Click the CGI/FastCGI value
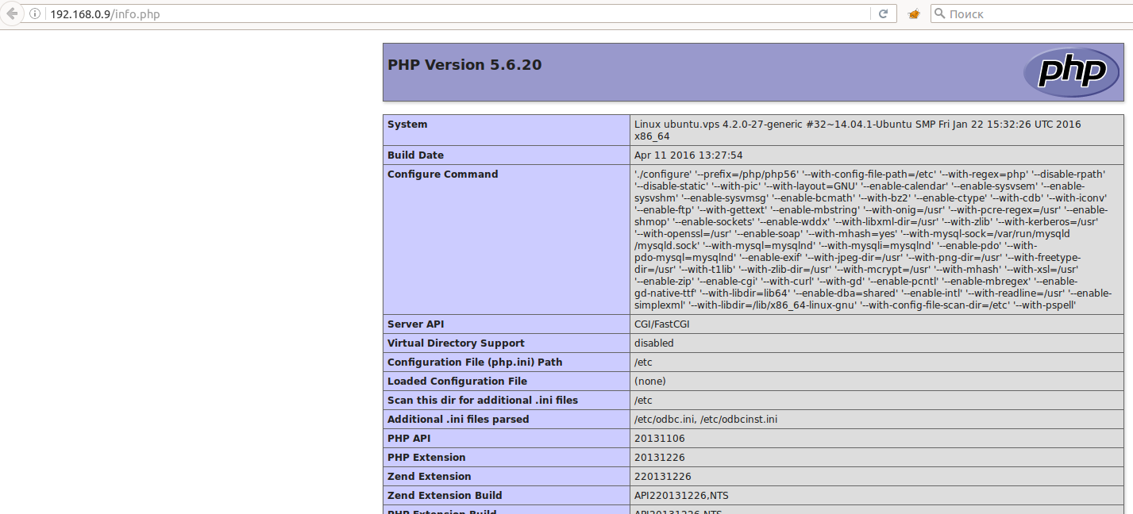 point(664,324)
